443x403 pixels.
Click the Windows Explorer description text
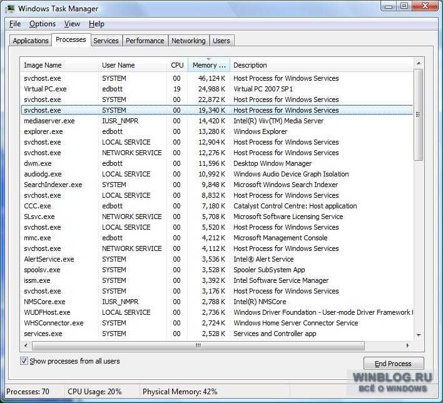pyautogui.click(x=260, y=131)
